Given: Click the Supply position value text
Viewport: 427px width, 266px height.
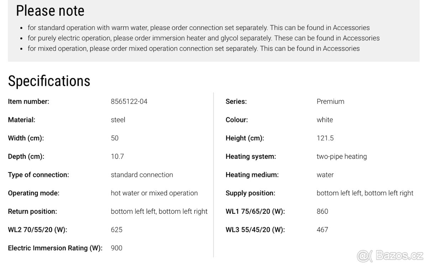Looking at the screenshot, I should [x=365, y=193].
